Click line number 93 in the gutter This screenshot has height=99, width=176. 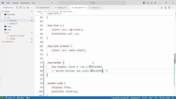(x=42, y=63)
